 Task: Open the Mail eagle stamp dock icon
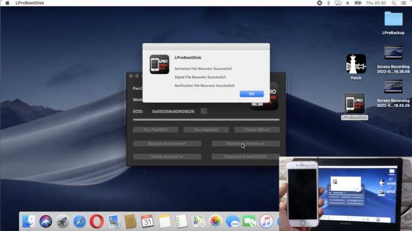[x=113, y=221]
